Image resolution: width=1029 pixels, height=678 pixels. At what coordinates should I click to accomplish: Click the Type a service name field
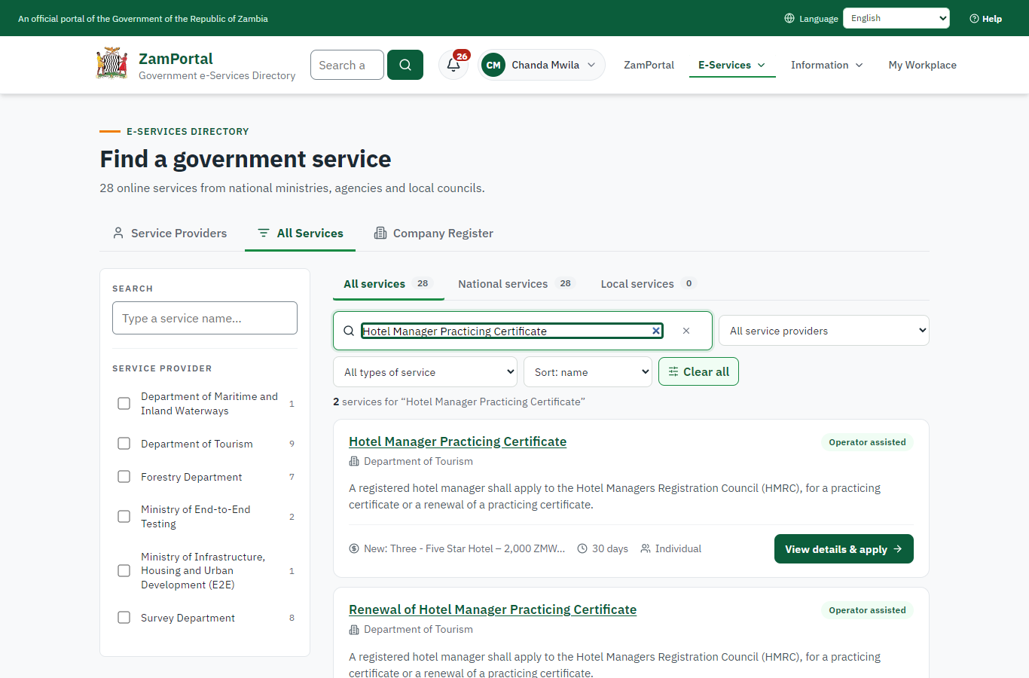tap(205, 318)
